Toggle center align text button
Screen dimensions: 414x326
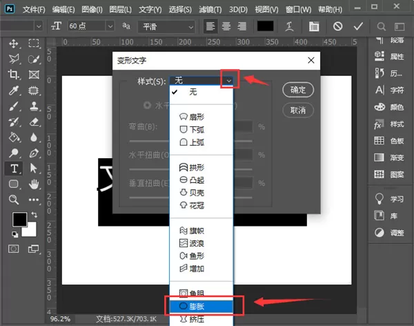[x=226, y=26]
